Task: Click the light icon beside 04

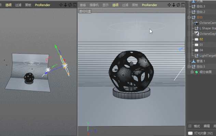Action: [x=197, y=50]
